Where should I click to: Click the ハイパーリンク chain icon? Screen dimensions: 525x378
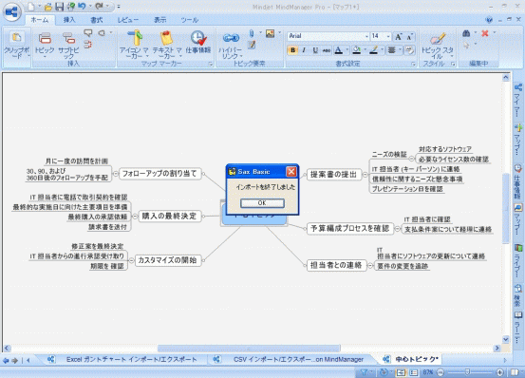click(231, 38)
